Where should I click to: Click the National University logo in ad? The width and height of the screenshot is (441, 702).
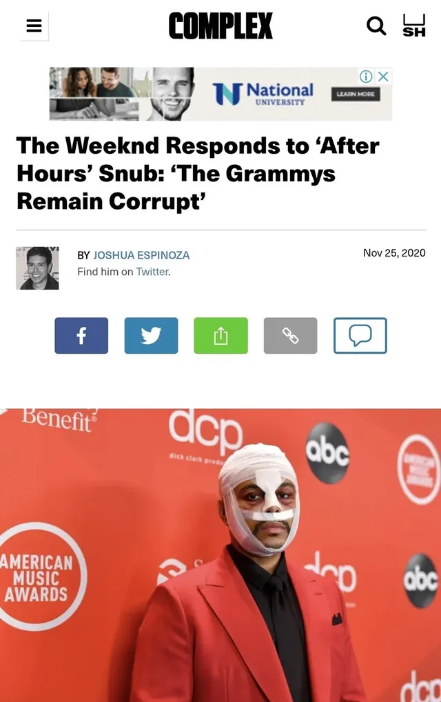(263, 94)
